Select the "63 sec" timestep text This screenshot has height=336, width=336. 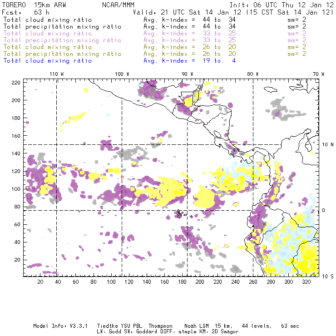click(290, 326)
